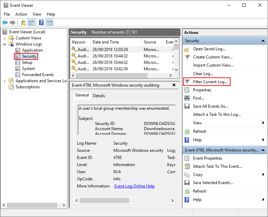Click the Event Properties icon

pyautogui.click(x=187, y=158)
